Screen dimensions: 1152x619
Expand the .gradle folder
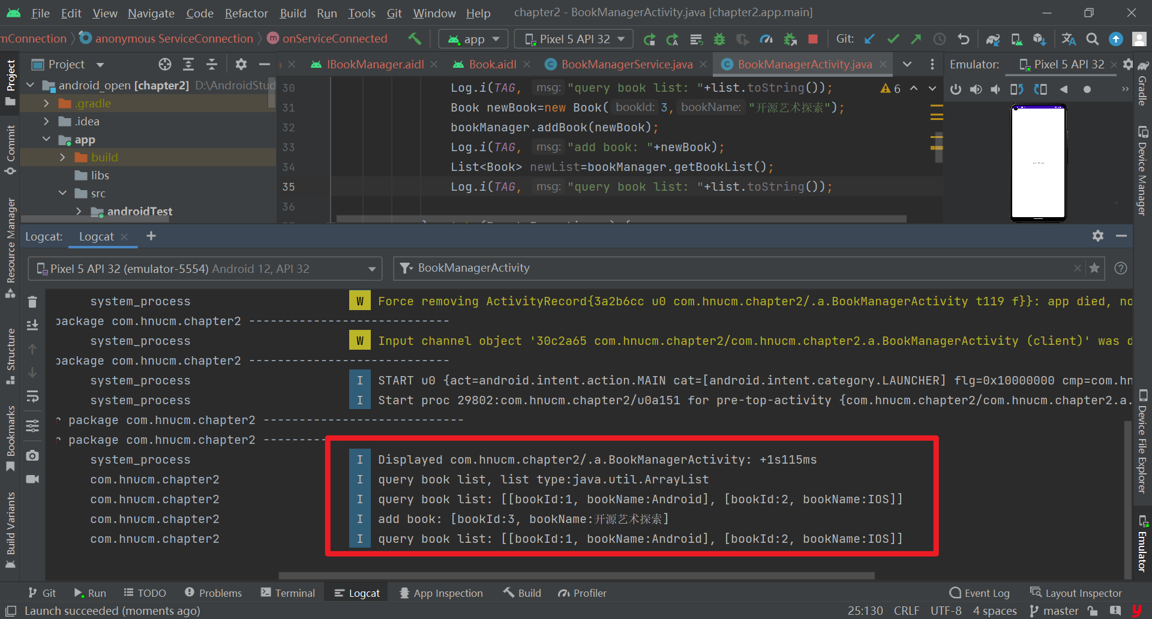46,104
